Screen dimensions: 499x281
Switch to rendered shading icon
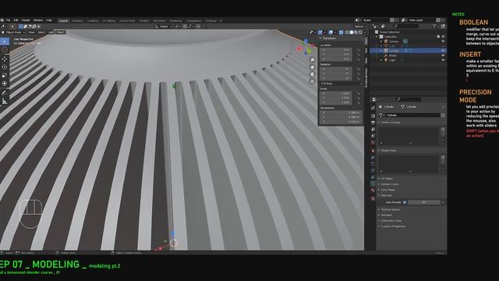[x=360, y=32]
